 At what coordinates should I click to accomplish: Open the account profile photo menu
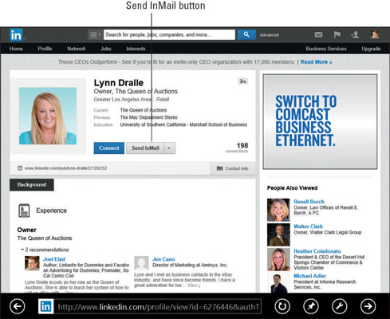coord(375,34)
